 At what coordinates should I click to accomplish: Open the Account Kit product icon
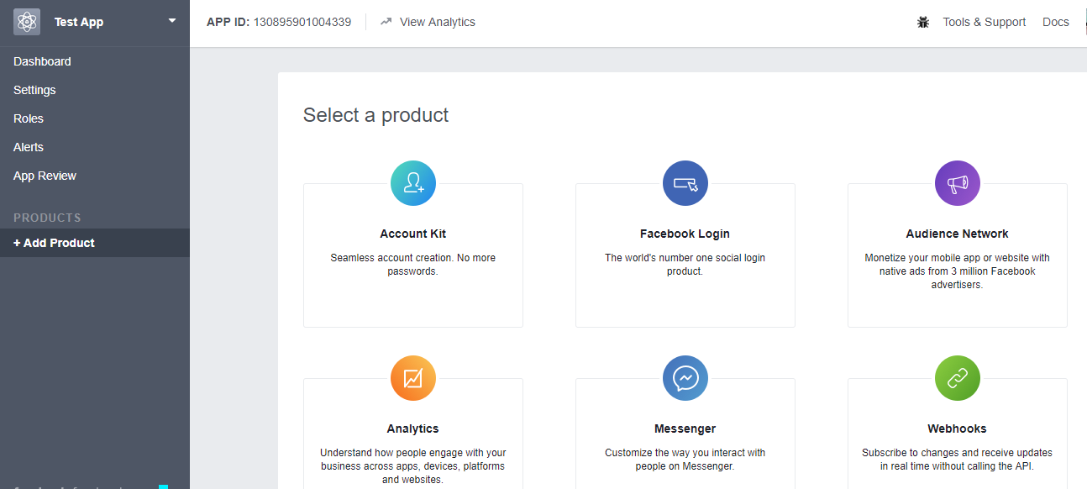click(413, 183)
